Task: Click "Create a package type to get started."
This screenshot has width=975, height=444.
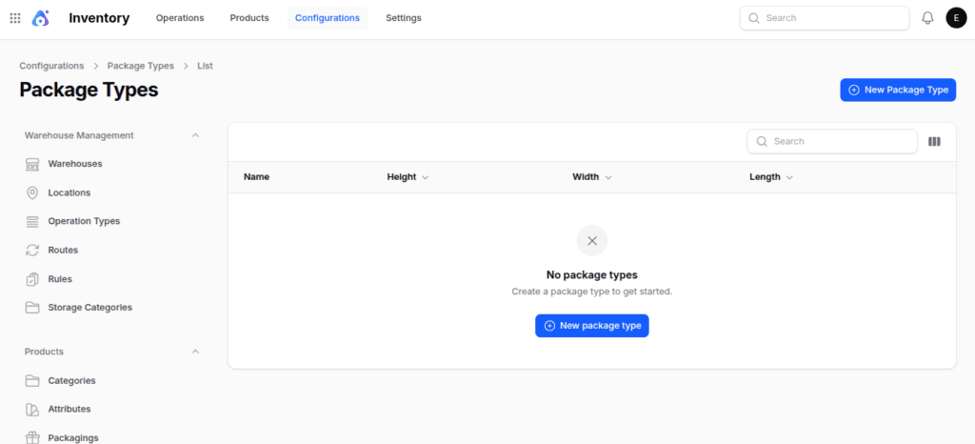Action: [592, 291]
